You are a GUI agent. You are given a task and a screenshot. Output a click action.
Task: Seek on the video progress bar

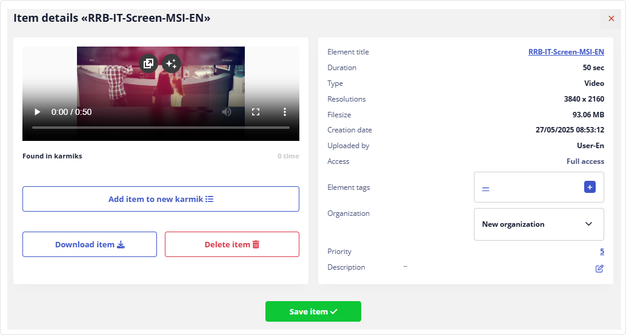tap(161, 128)
